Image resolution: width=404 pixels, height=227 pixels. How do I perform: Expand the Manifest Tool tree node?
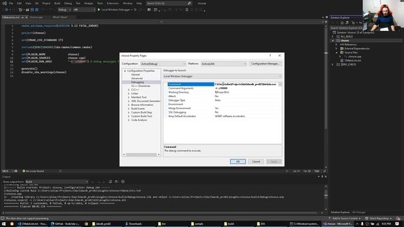pos(129,97)
